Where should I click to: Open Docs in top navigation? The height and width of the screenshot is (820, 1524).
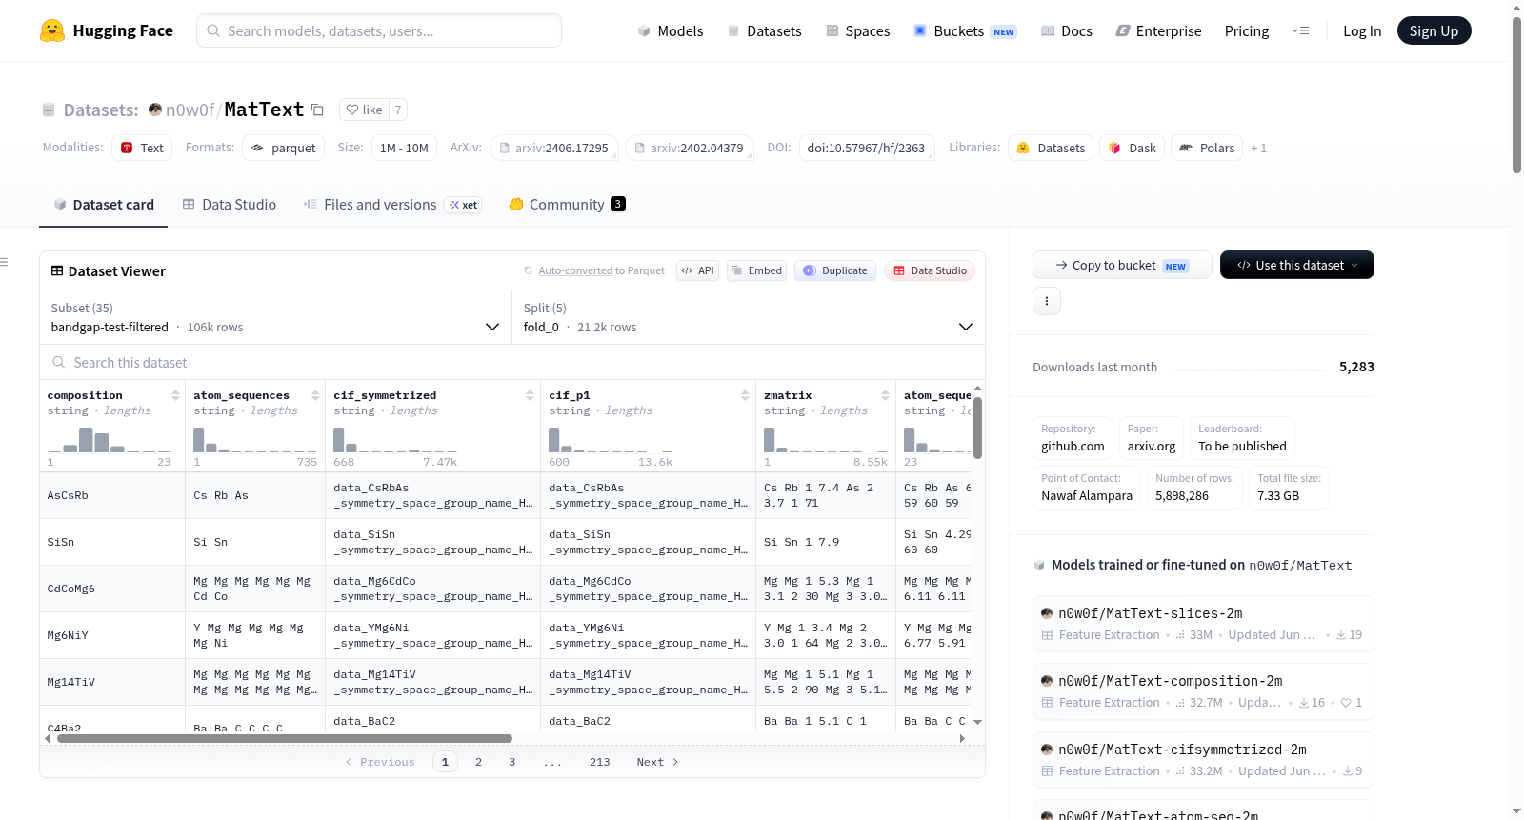pyautogui.click(x=1067, y=30)
